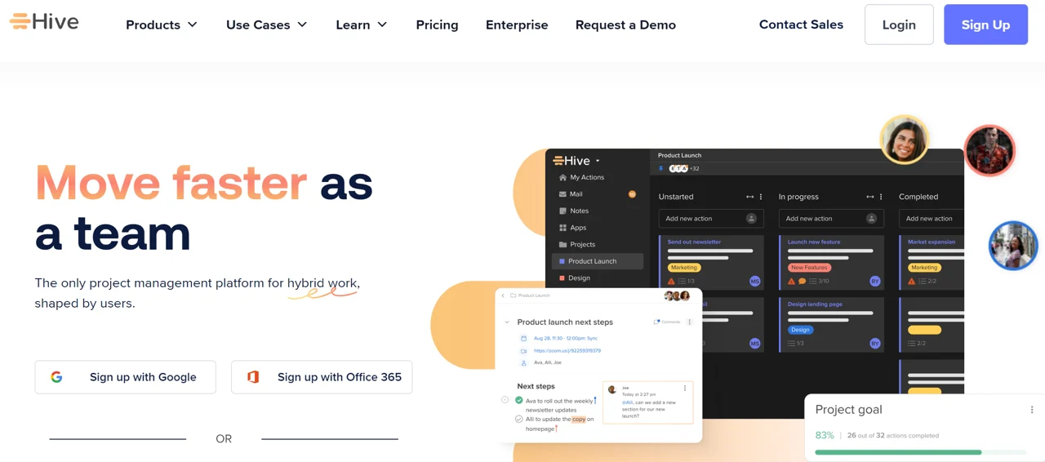
Task: Click the red New Features tag
Action: [809, 268]
